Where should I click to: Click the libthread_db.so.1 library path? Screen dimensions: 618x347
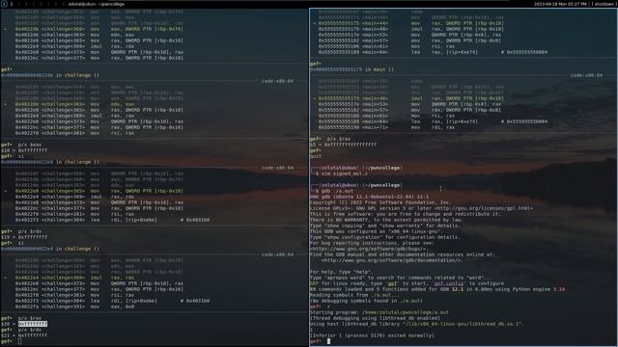[x=463, y=324]
